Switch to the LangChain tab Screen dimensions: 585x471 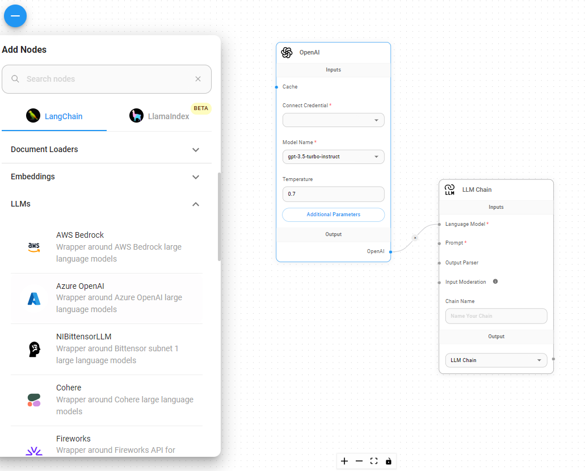(54, 116)
